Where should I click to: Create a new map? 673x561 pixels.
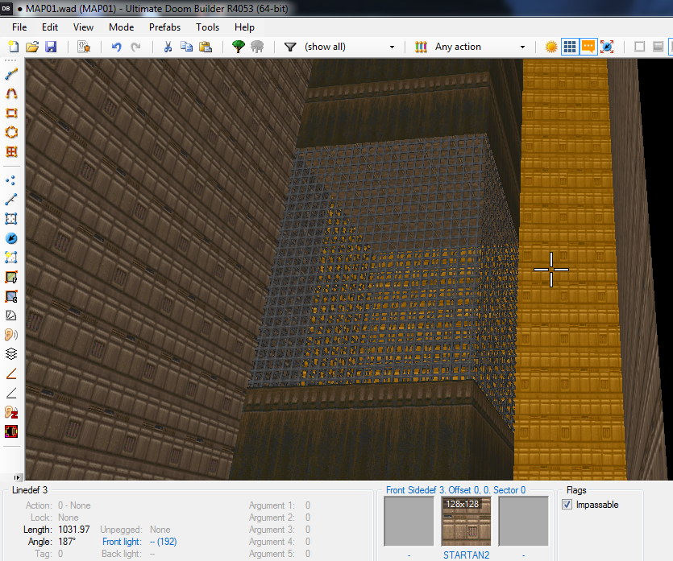click(x=14, y=47)
